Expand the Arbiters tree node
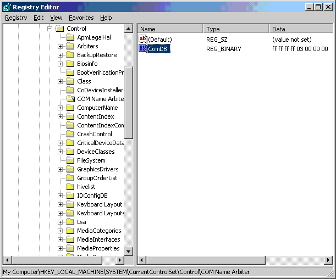This screenshot has width=336, height=279. (60, 46)
